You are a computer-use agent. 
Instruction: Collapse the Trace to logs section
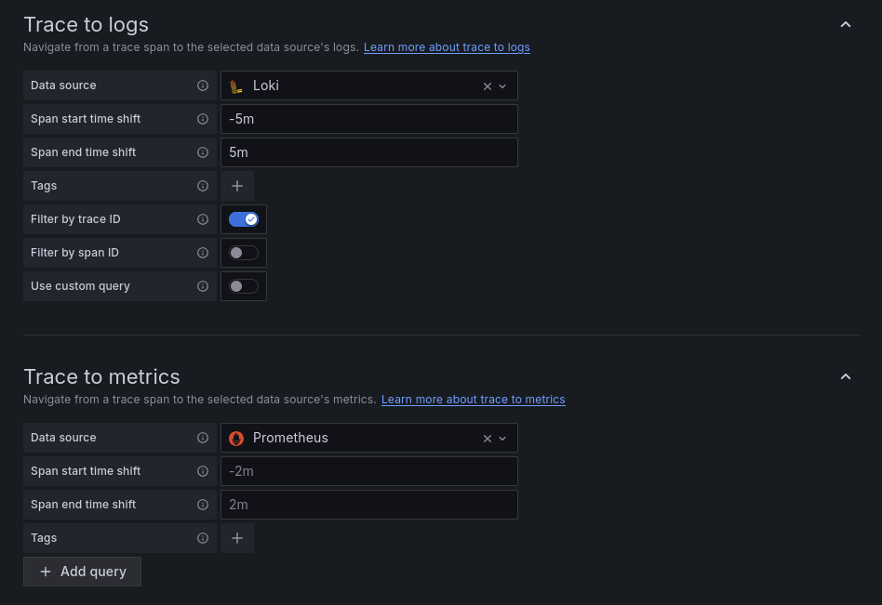pyautogui.click(x=846, y=24)
